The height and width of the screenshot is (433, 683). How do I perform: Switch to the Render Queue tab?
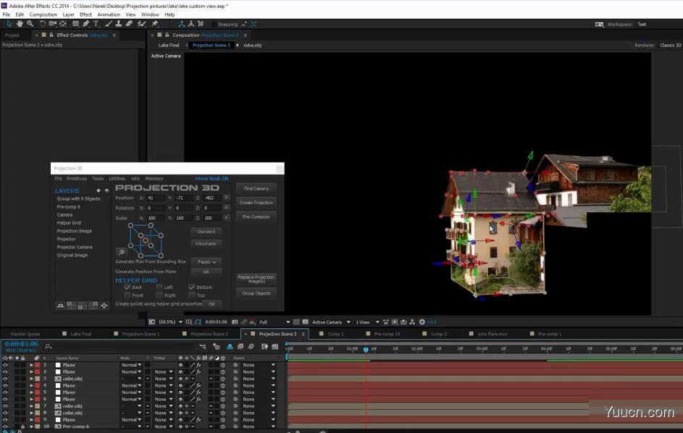coord(25,334)
